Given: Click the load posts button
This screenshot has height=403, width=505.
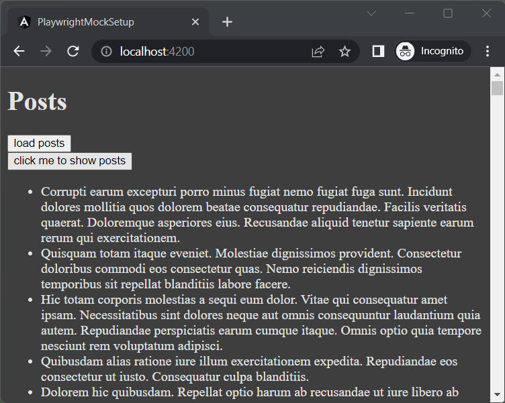Looking at the screenshot, I should [x=39, y=143].
